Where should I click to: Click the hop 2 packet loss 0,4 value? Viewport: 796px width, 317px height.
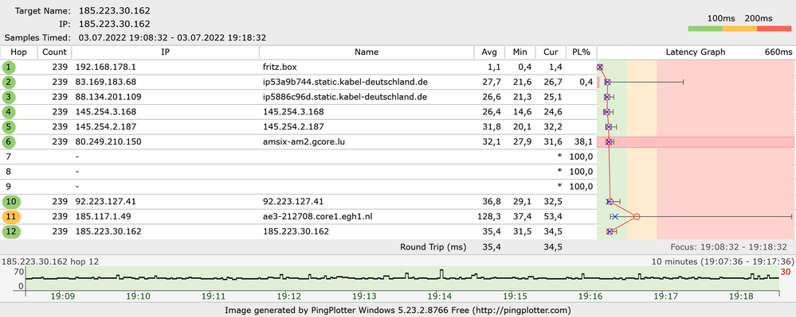(x=586, y=82)
